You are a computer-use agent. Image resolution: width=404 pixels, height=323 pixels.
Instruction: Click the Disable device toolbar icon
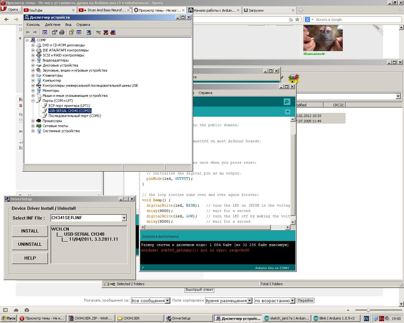[113, 32]
